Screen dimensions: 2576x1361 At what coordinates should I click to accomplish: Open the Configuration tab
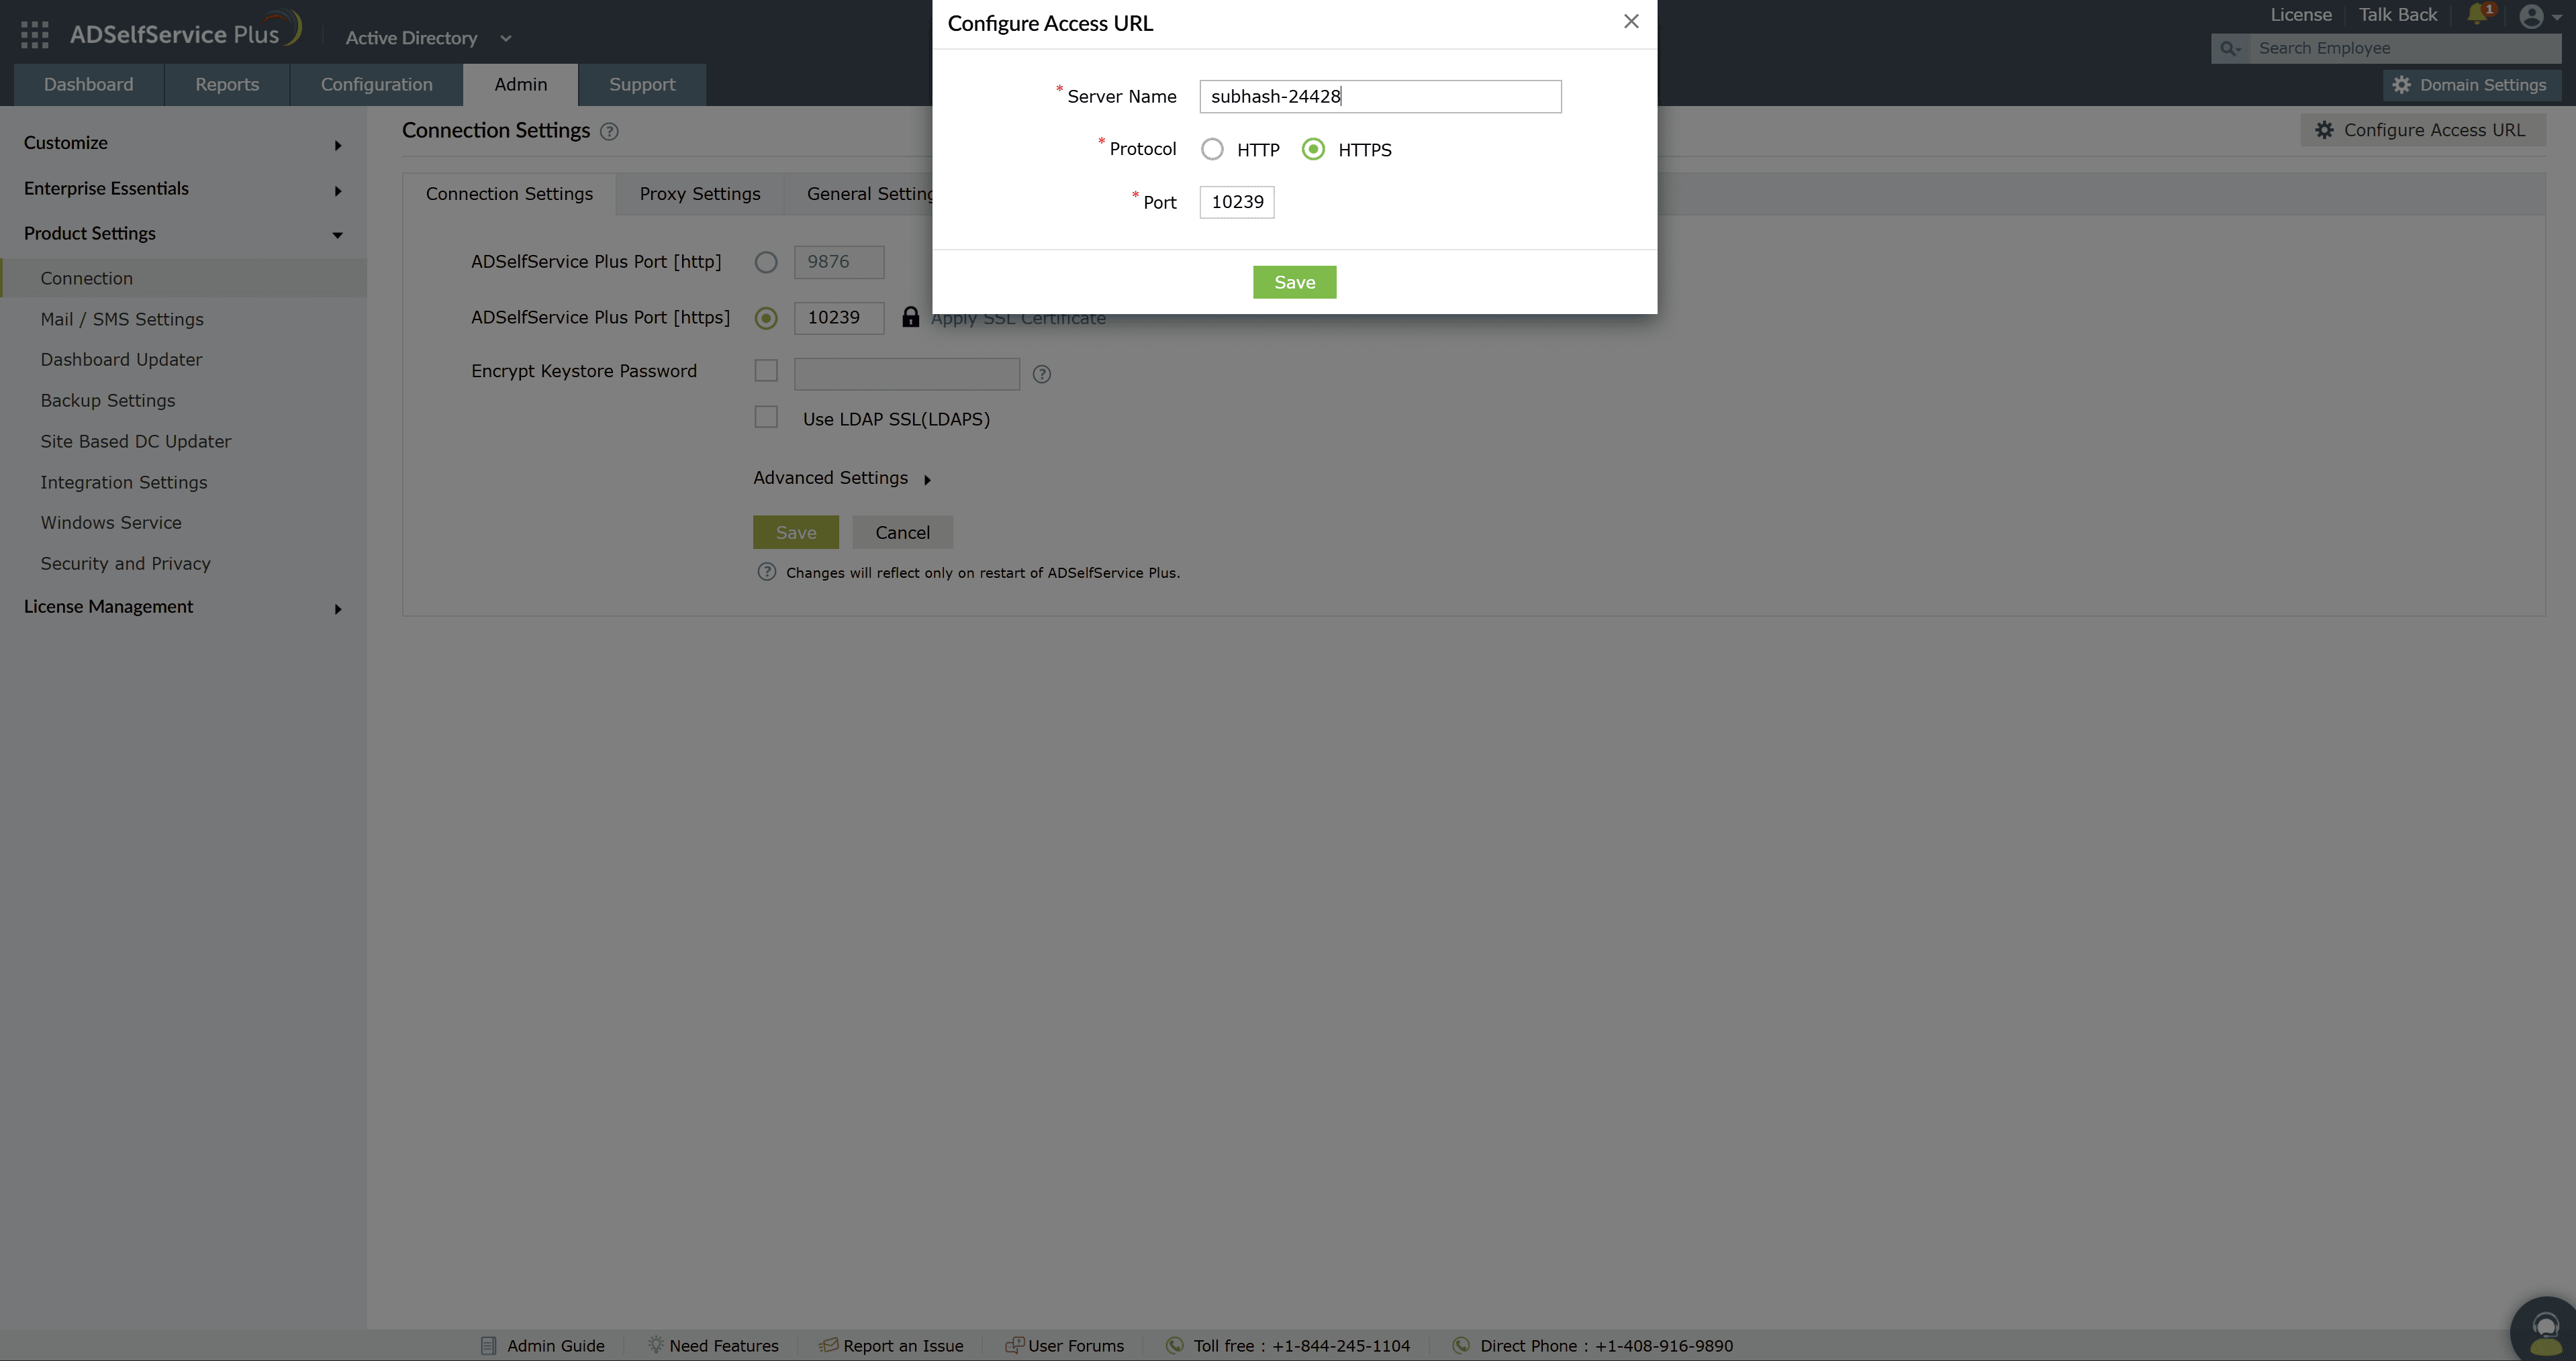(x=376, y=84)
